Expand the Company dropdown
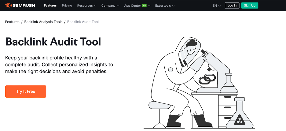Image resolution: width=286 pixels, height=131 pixels. (x=110, y=6)
